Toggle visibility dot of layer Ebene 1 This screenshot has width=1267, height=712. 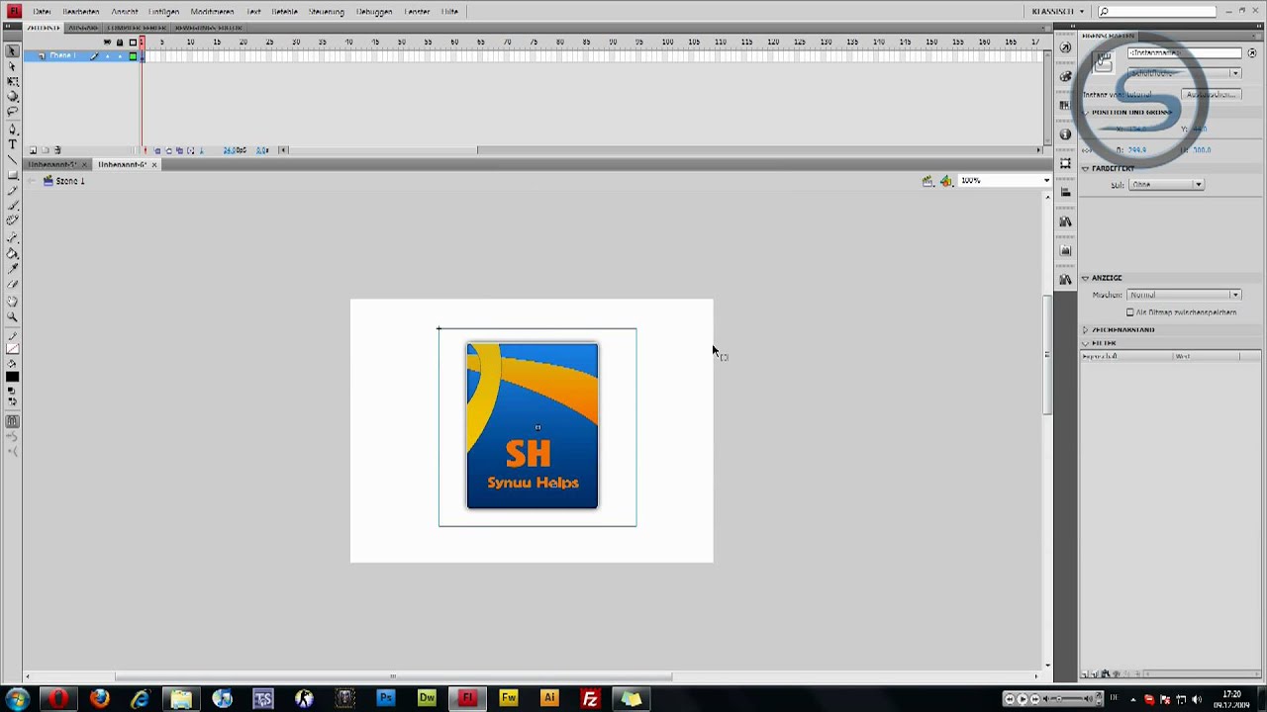[x=108, y=56]
